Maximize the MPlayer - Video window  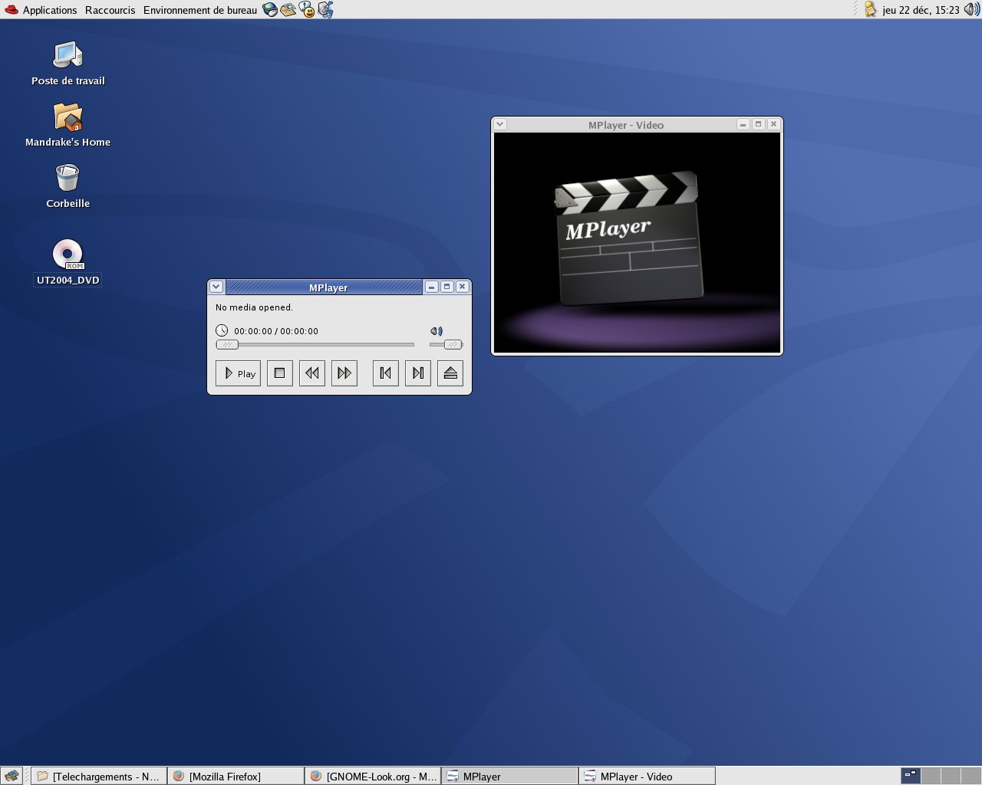tap(758, 124)
